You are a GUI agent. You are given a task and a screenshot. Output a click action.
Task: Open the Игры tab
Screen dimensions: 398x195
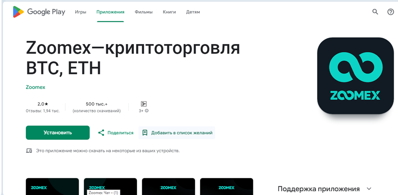pos(80,12)
